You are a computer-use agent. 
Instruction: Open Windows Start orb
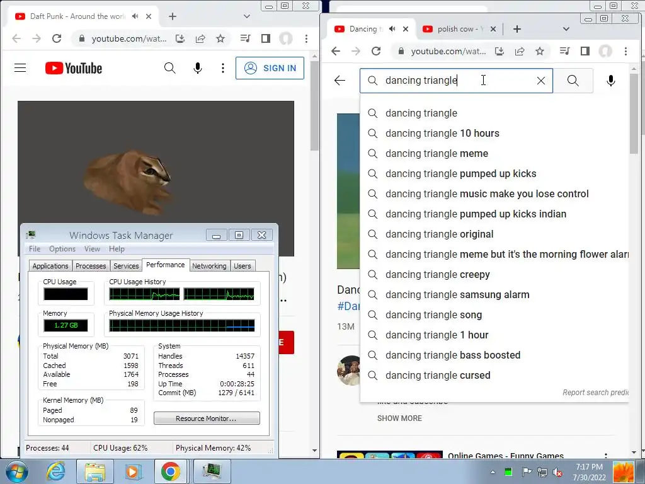(x=17, y=471)
